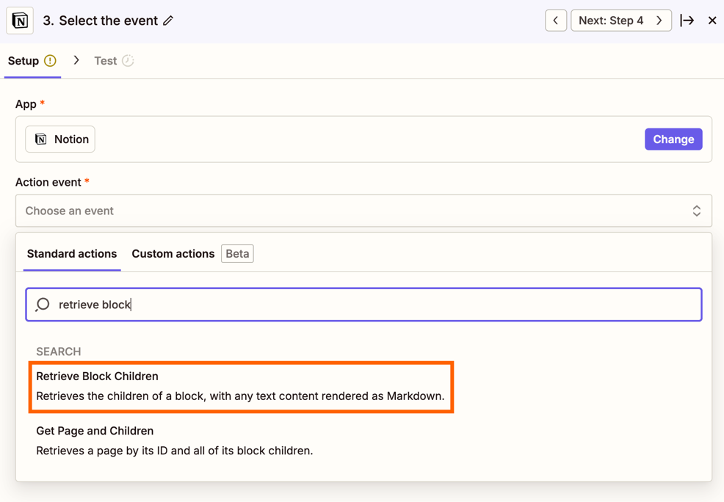
Task: Click the Setup warning indicator icon
Action: [x=50, y=61]
